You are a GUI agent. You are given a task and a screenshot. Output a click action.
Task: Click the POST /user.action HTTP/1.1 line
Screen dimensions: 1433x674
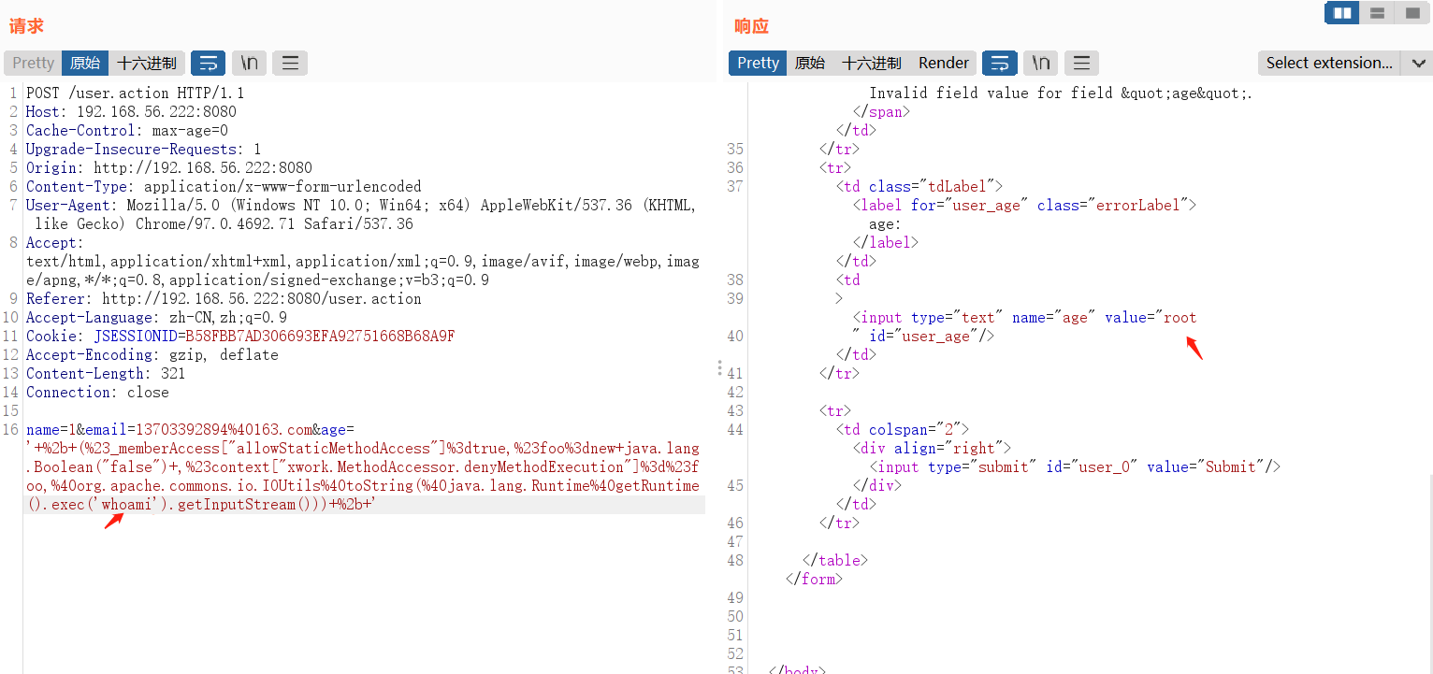(135, 93)
